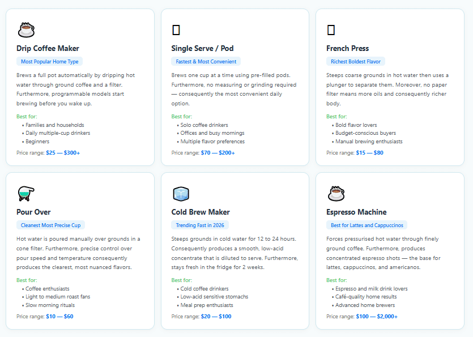Click the Espresso Machine cup icon

pos(336,194)
